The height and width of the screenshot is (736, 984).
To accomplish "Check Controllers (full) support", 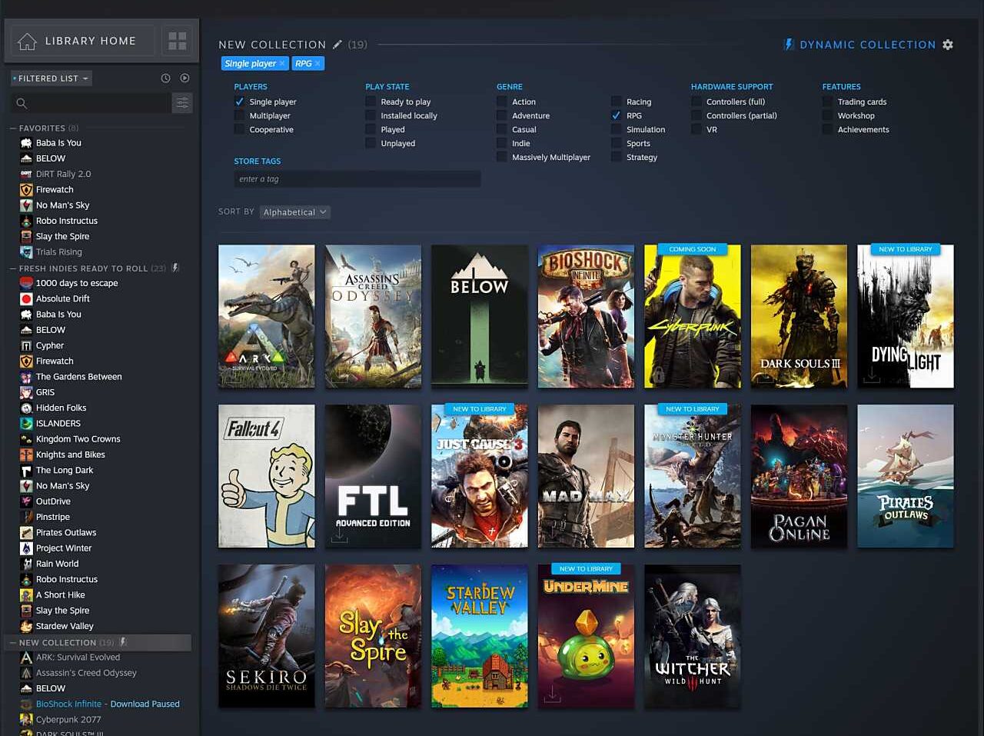I will (x=696, y=102).
